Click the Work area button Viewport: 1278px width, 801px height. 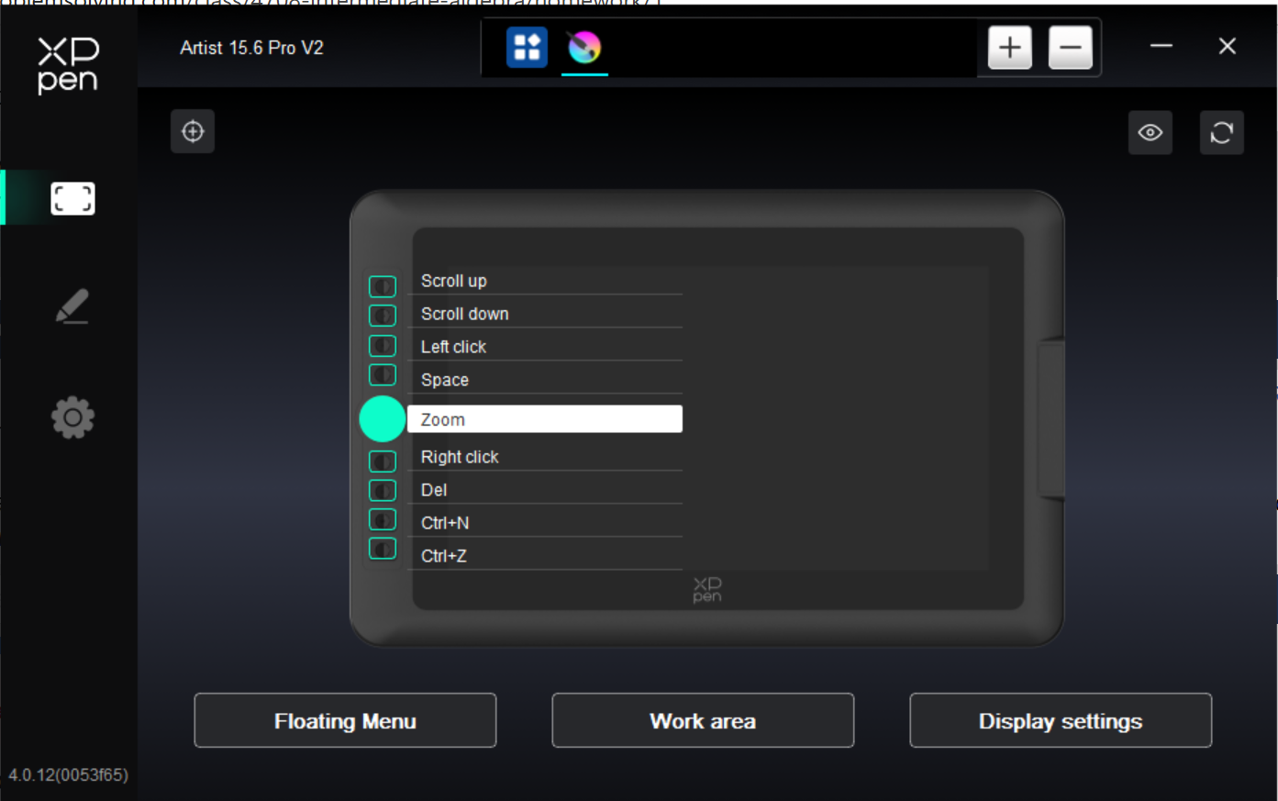click(703, 721)
